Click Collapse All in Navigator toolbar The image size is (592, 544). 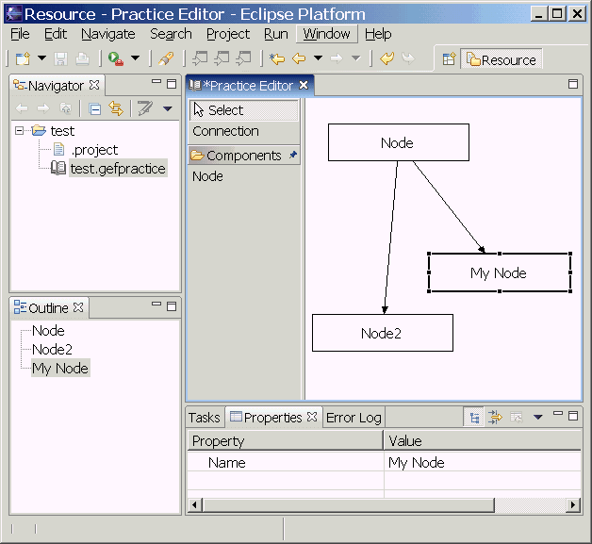[95, 108]
